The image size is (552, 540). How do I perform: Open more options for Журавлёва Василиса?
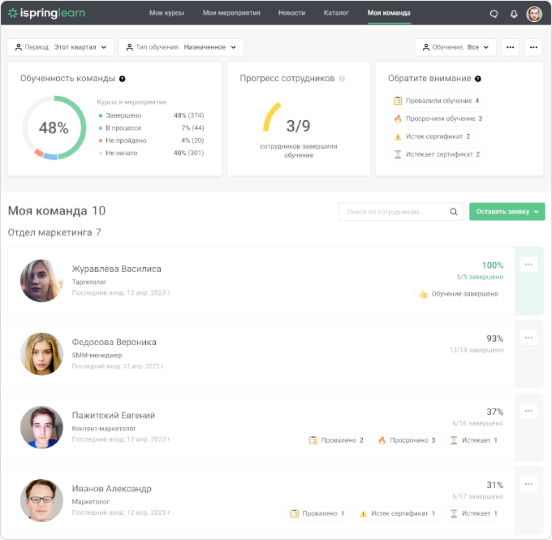[529, 264]
